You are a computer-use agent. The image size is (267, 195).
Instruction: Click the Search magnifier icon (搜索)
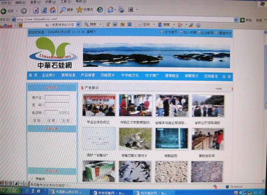point(63,10)
